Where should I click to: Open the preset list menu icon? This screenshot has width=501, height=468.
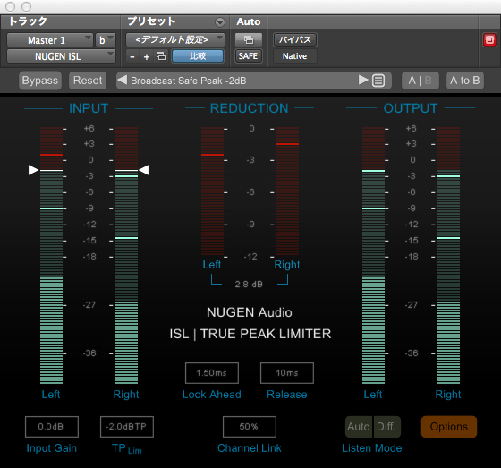378,81
